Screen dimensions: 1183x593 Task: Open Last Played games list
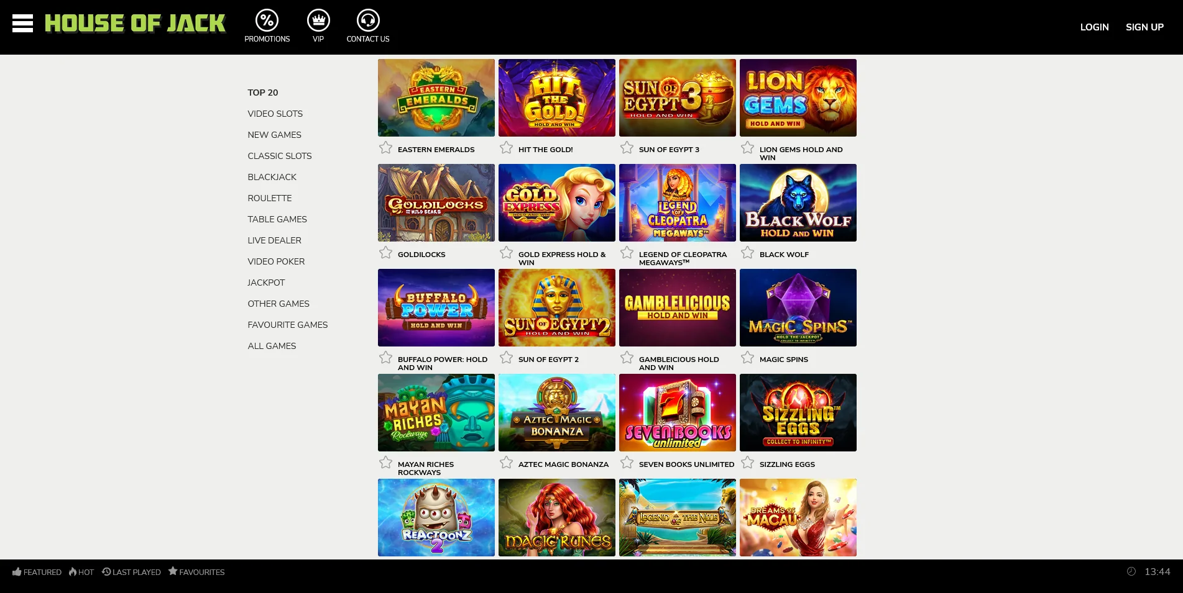pos(131,572)
